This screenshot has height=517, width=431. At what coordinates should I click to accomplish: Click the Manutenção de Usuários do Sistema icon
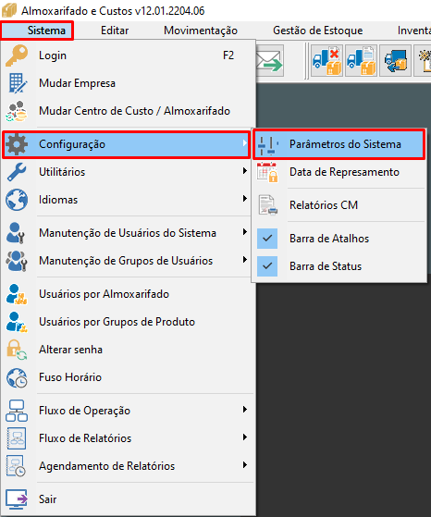tap(16, 233)
